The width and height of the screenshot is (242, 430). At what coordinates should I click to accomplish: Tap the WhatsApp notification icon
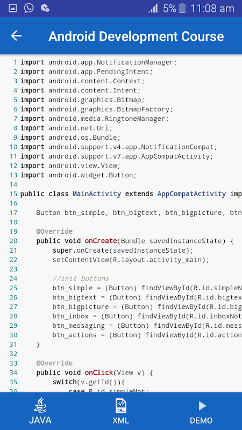click(x=29, y=8)
